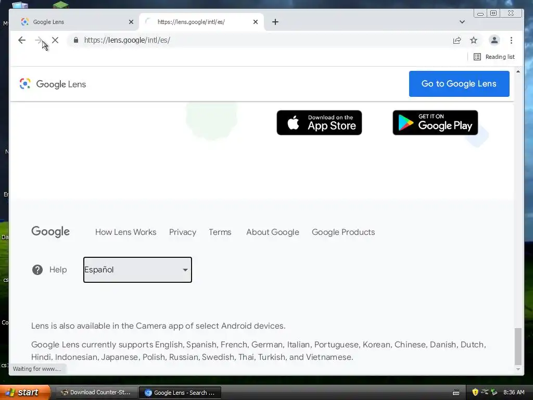Image resolution: width=533 pixels, height=400 pixels.
Task: Click Go to Google Lens button
Action: [459, 84]
